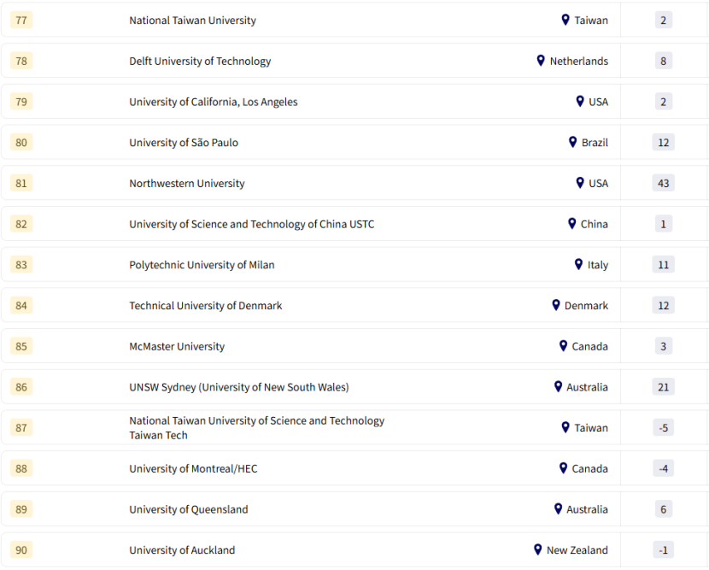Click rank badge 77
Image resolution: width=709 pixels, height=570 pixels.
pyautogui.click(x=21, y=20)
